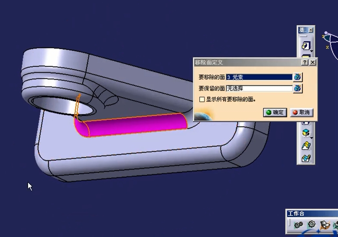Close the 基 floating toolbar
Screen dimensions: 338x237
point(311,30)
